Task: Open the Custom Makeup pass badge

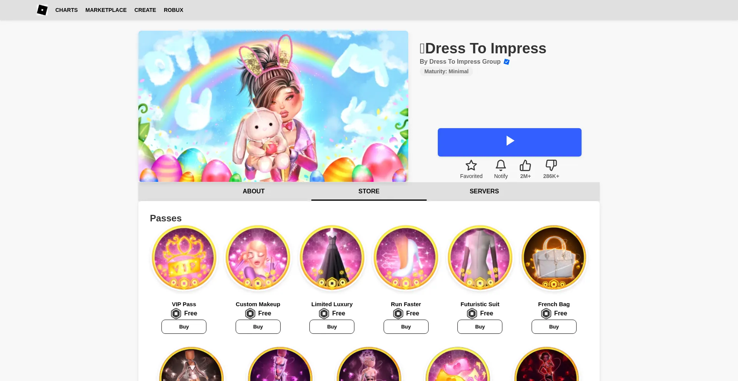Action: coord(258,257)
